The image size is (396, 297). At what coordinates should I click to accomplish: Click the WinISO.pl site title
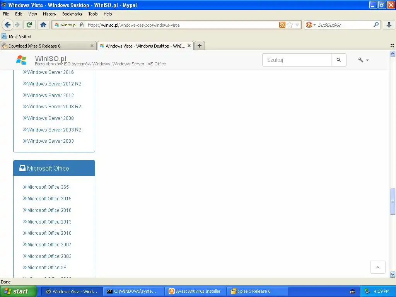[x=50, y=58]
